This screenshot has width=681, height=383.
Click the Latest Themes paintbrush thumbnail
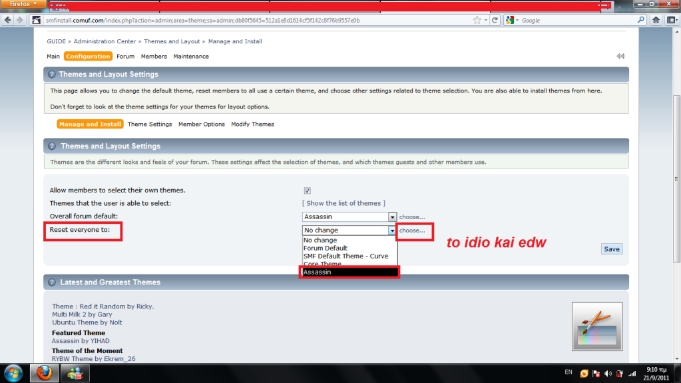click(596, 326)
